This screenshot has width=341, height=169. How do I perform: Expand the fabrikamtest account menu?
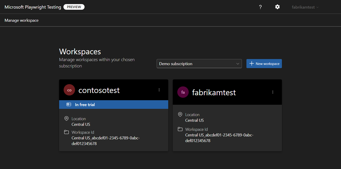[305, 7]
